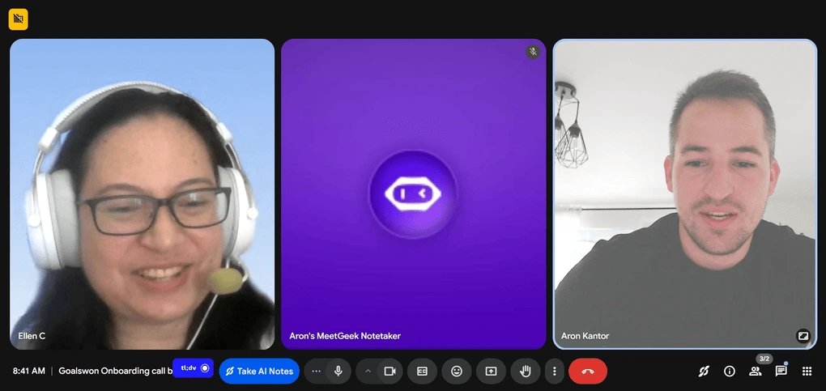Click the crossed-out pencil notes icon at bottom right

704,371
